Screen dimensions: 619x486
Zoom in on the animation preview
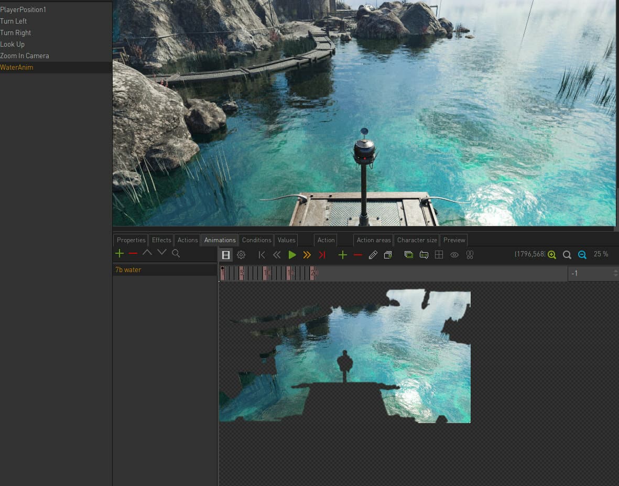point(552,255)
